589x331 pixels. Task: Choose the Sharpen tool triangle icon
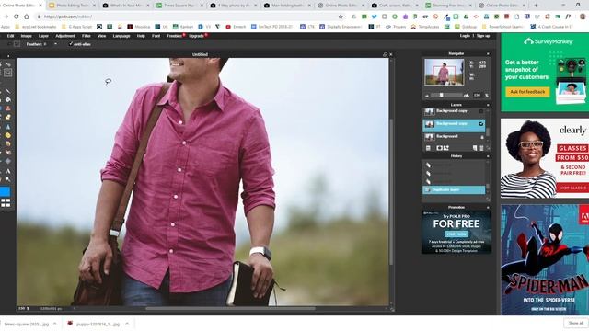pyautogui.click(x=8, y=127)
